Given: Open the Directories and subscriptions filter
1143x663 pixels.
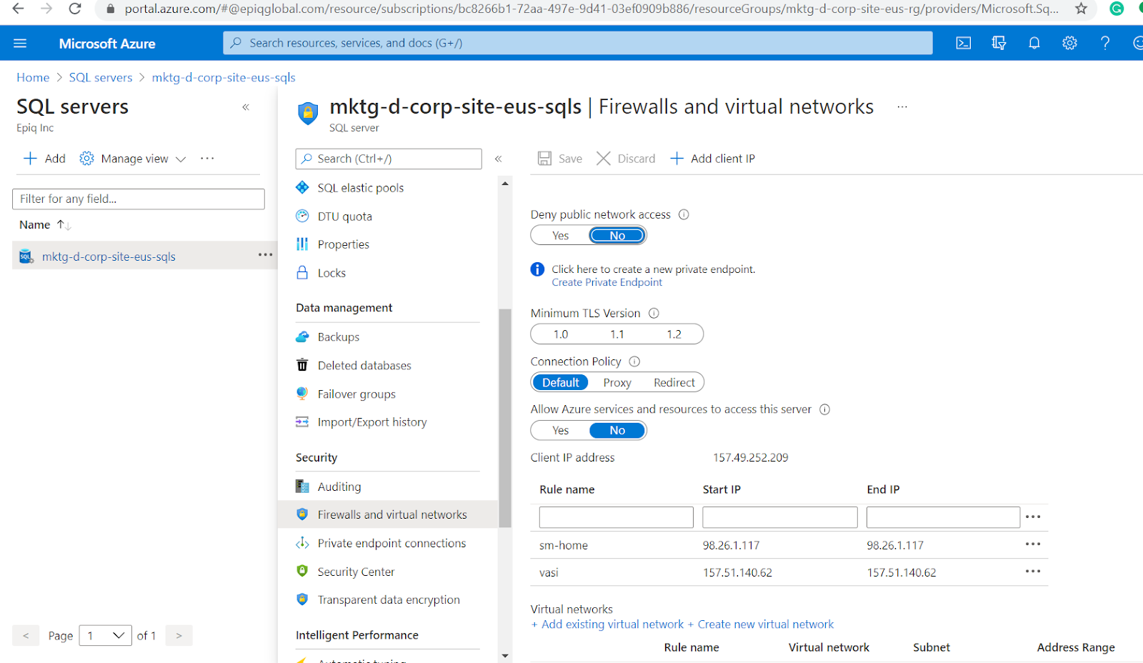Looking at the screenshot, I should [998, 43].
